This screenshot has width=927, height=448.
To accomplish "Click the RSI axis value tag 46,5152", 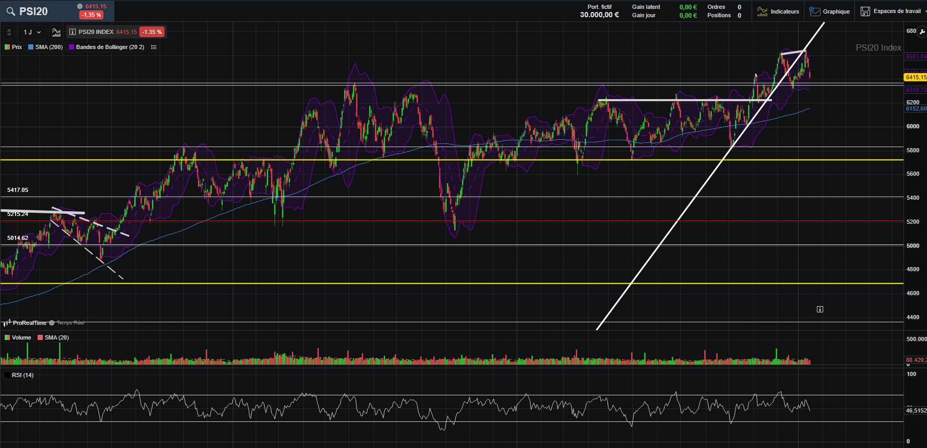I will [x=916, y=410].
